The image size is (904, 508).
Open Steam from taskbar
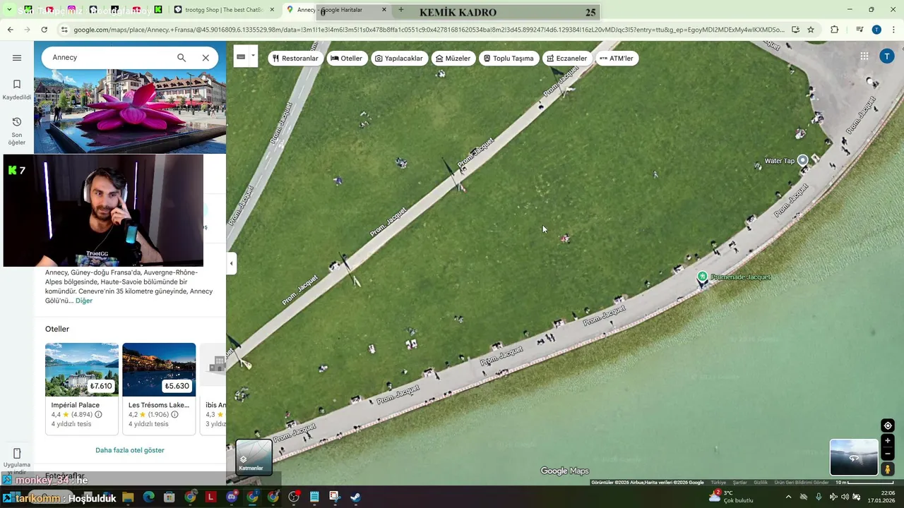pos(356,497)
